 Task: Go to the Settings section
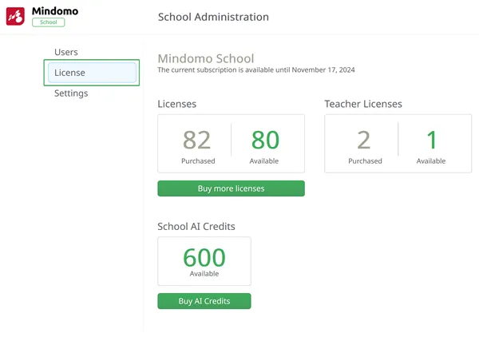[71, 93]
